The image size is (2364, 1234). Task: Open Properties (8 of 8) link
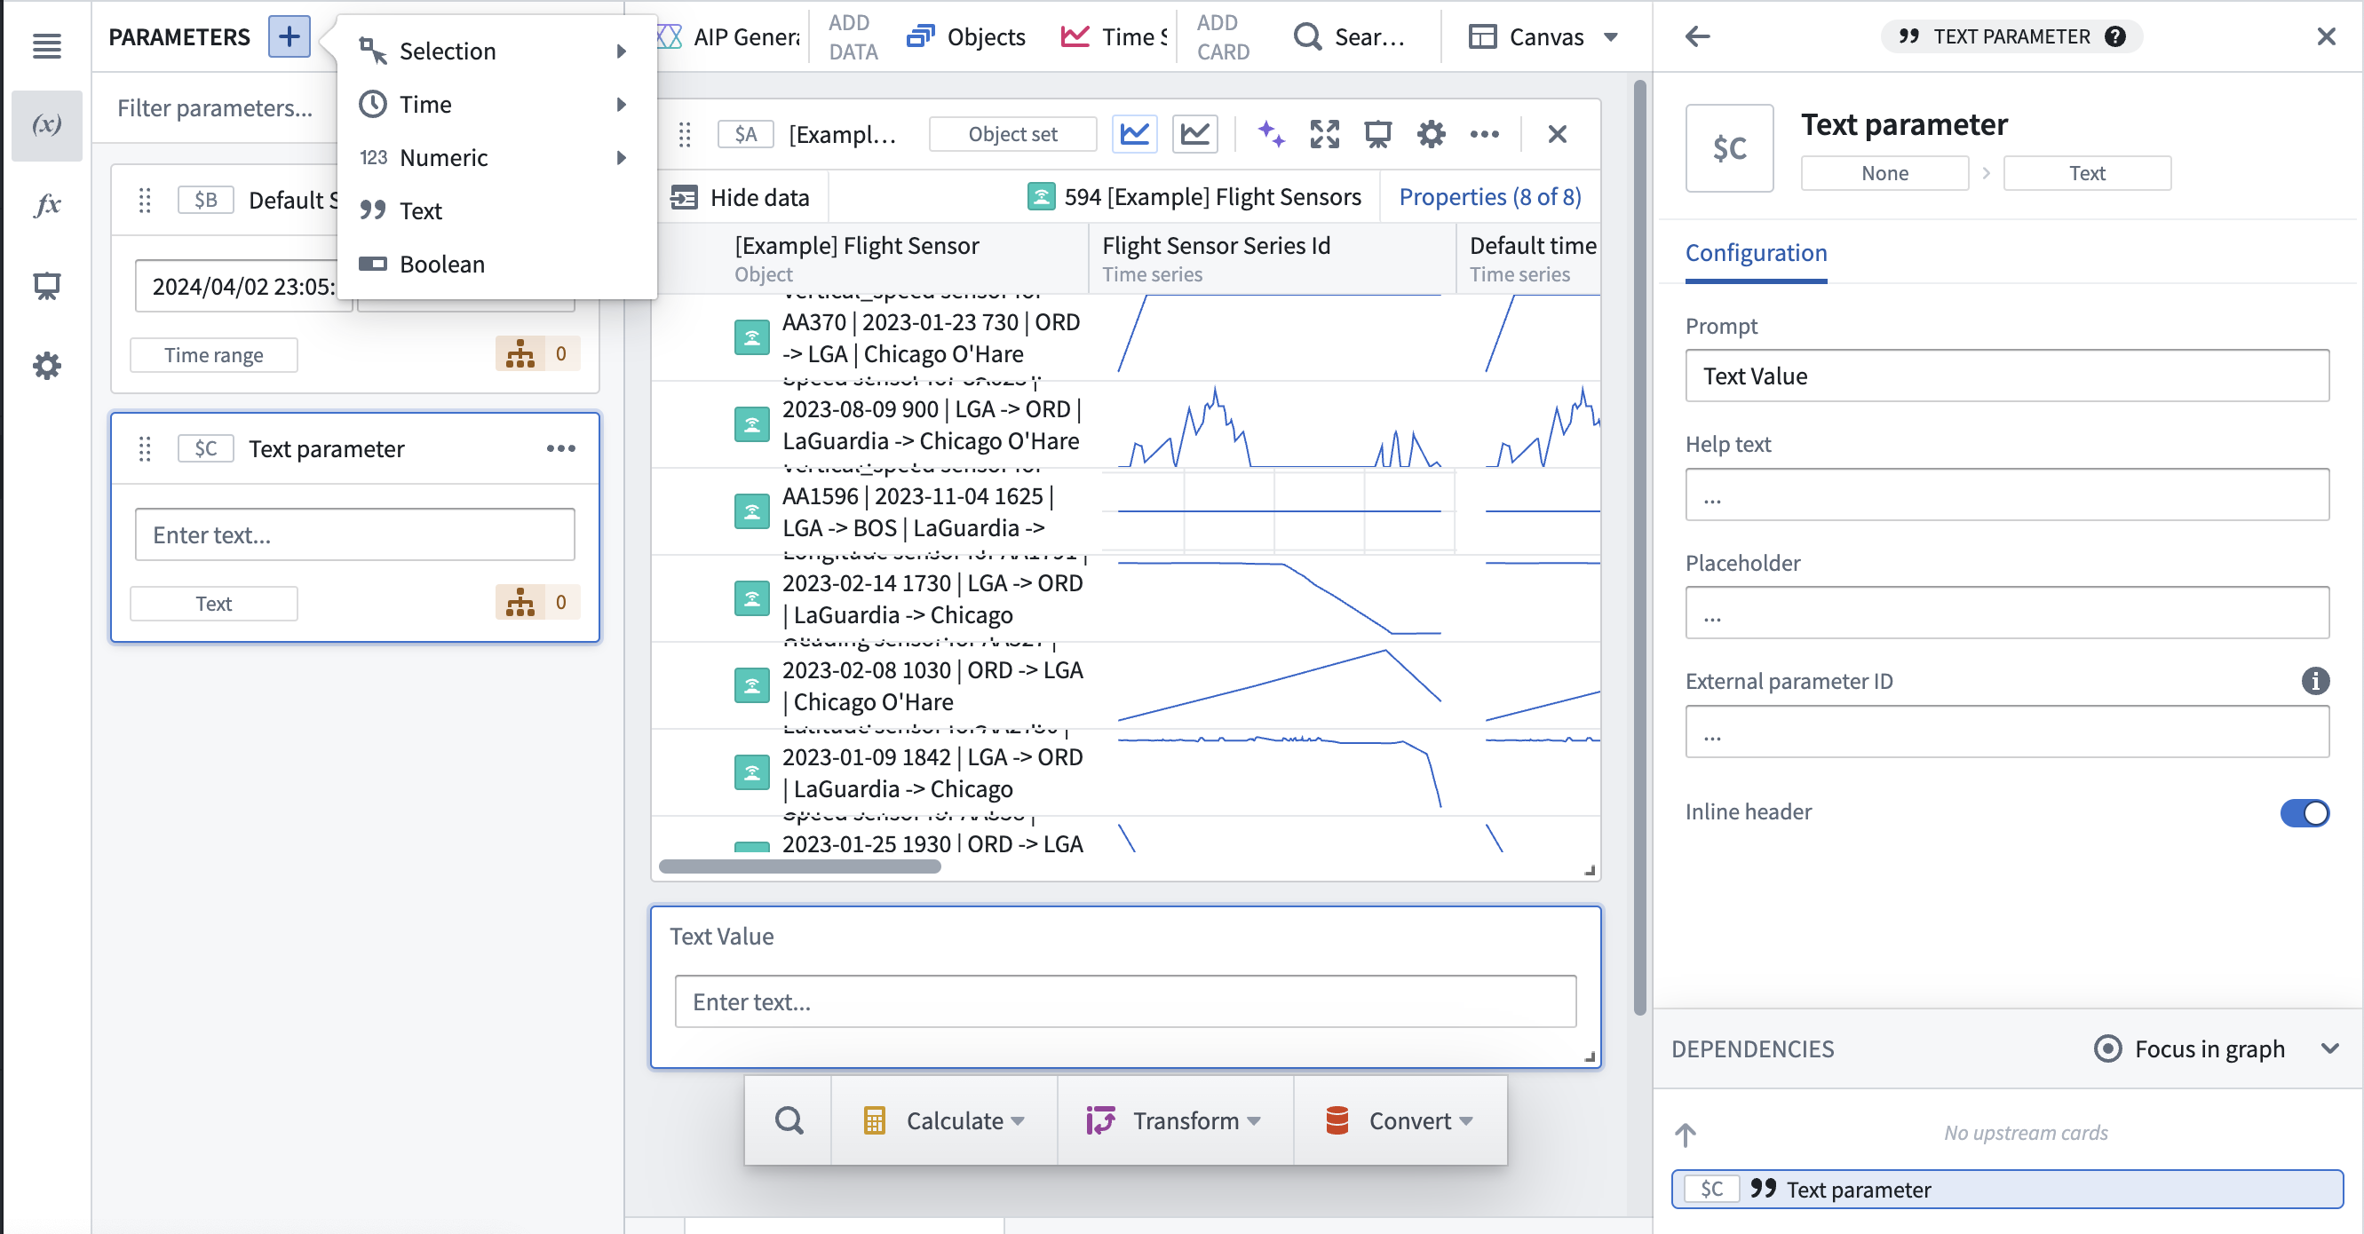(x=1489, y=197)
